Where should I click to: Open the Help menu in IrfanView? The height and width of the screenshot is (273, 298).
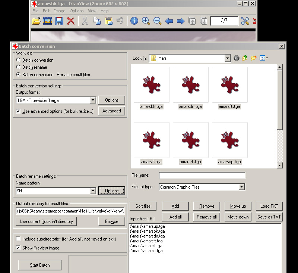(105, 11)
